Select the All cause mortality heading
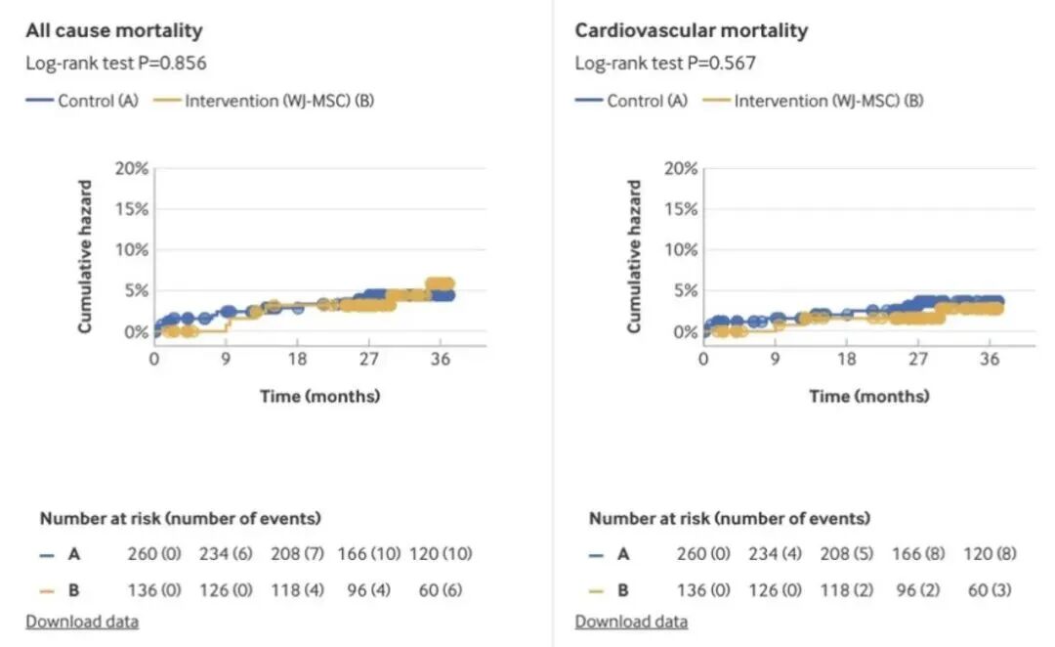The height and width of the screenshot is (647, 1055). pos(114,30)
